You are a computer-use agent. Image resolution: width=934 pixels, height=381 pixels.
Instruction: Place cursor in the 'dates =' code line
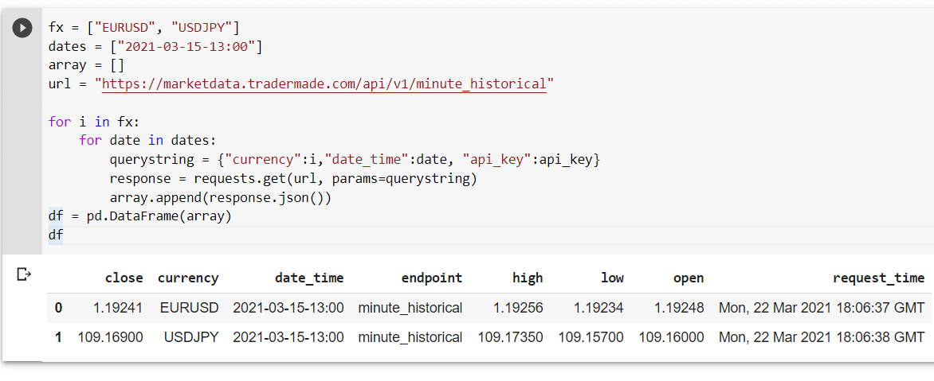click(155, 46)
